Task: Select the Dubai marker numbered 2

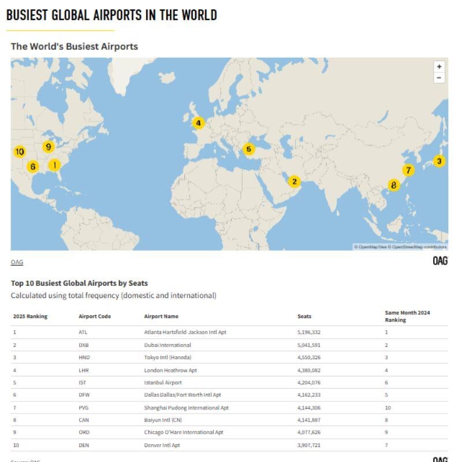Action: point(295,181)
